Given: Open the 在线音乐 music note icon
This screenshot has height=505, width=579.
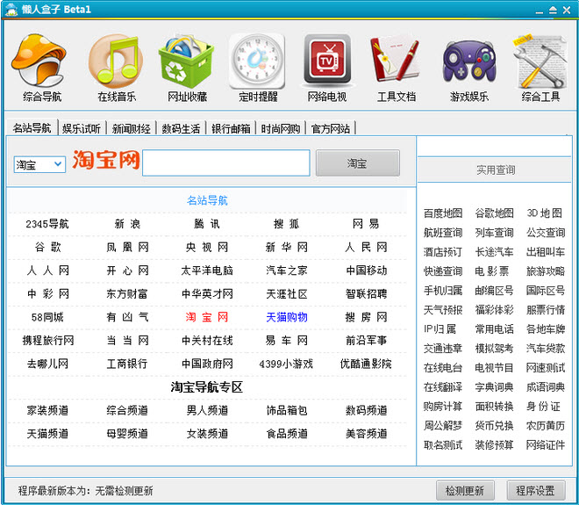Looking at the screenshot, I should pyautogui.click(x=116, y=61).
